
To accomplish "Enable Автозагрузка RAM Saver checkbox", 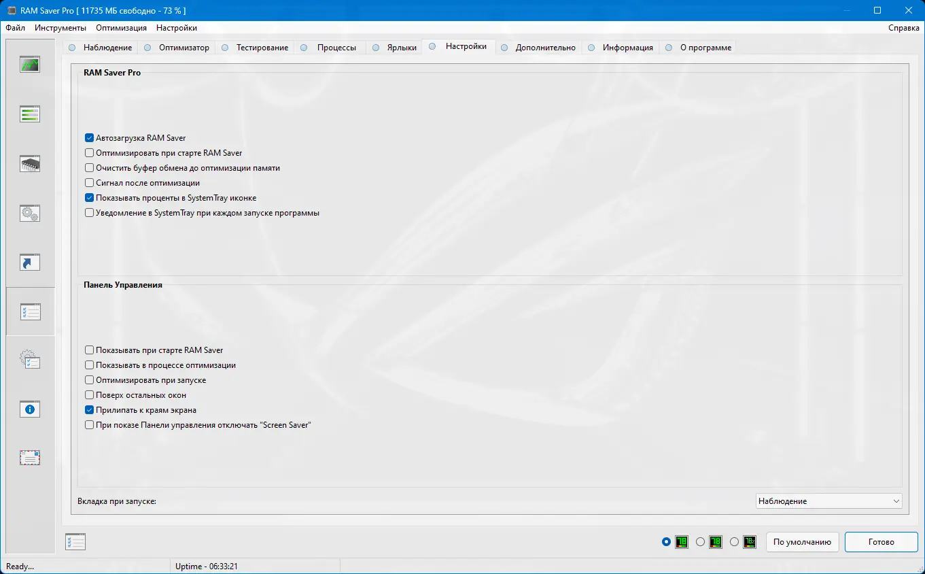I will click(x=89, y=138).
